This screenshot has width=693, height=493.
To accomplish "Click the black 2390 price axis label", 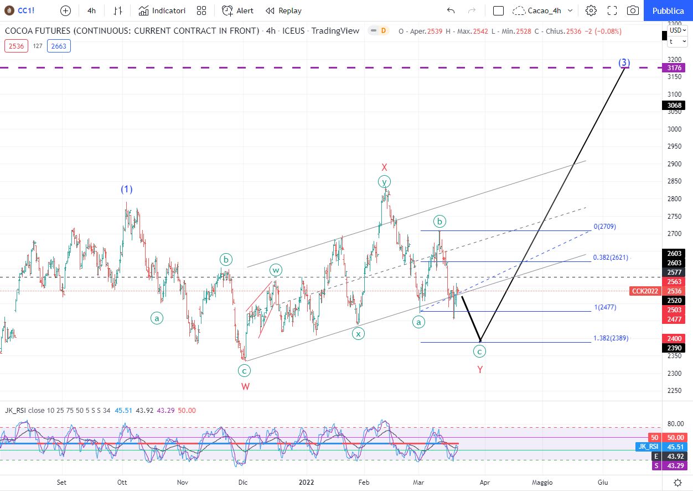I will click(x=674, y=348).
